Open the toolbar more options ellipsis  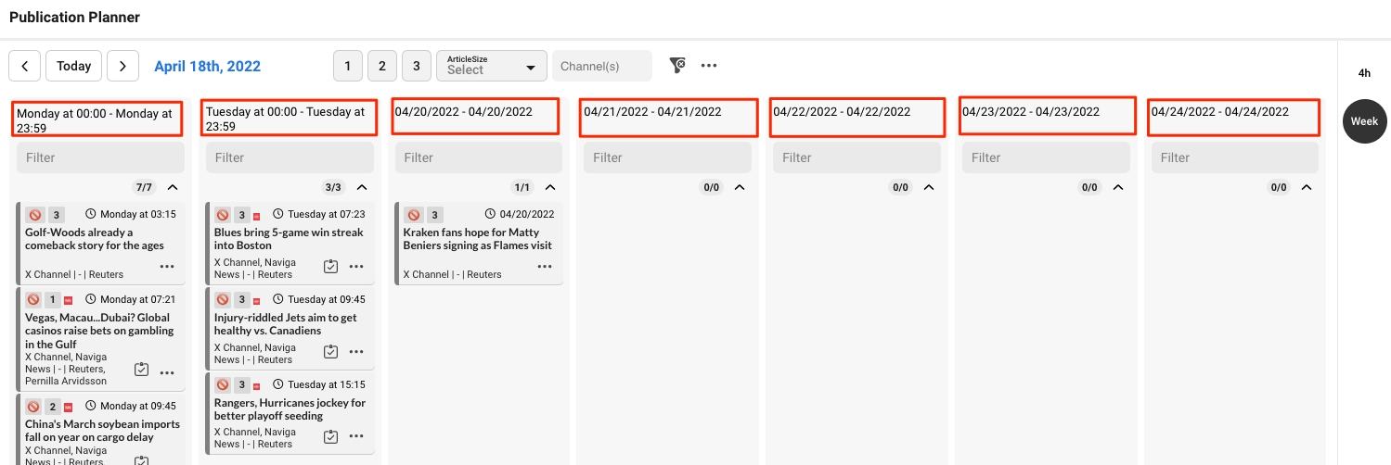[x=709, y=66]
